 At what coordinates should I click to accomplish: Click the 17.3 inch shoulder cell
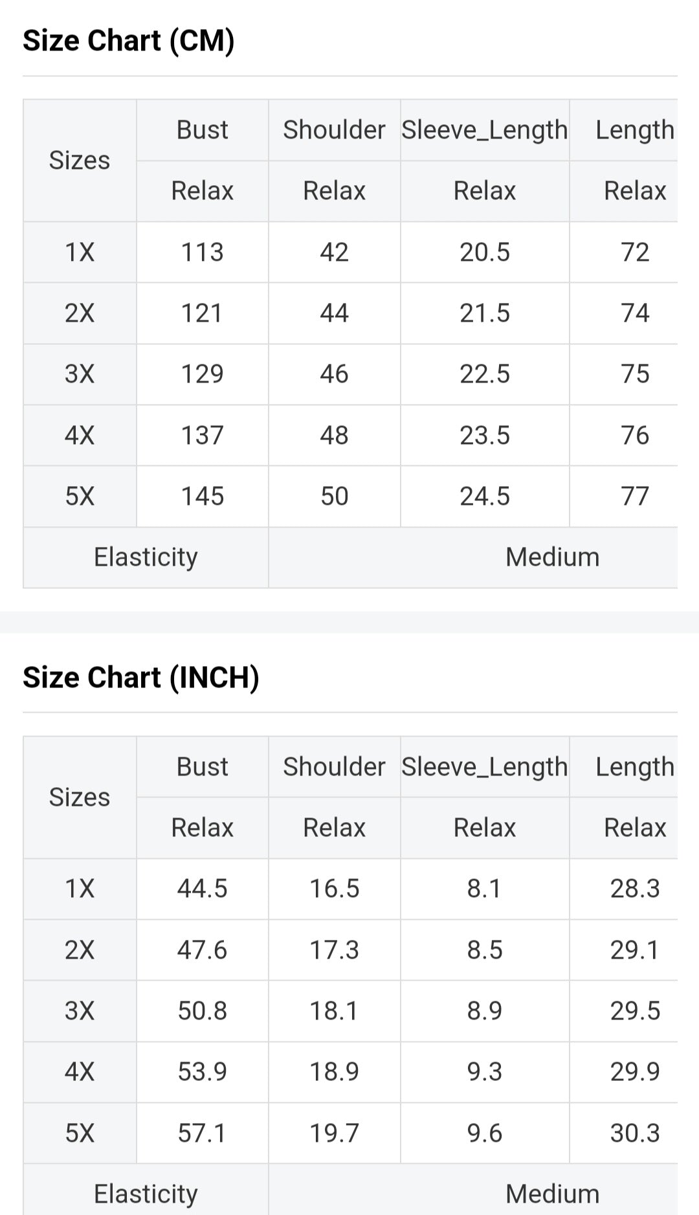334,950
